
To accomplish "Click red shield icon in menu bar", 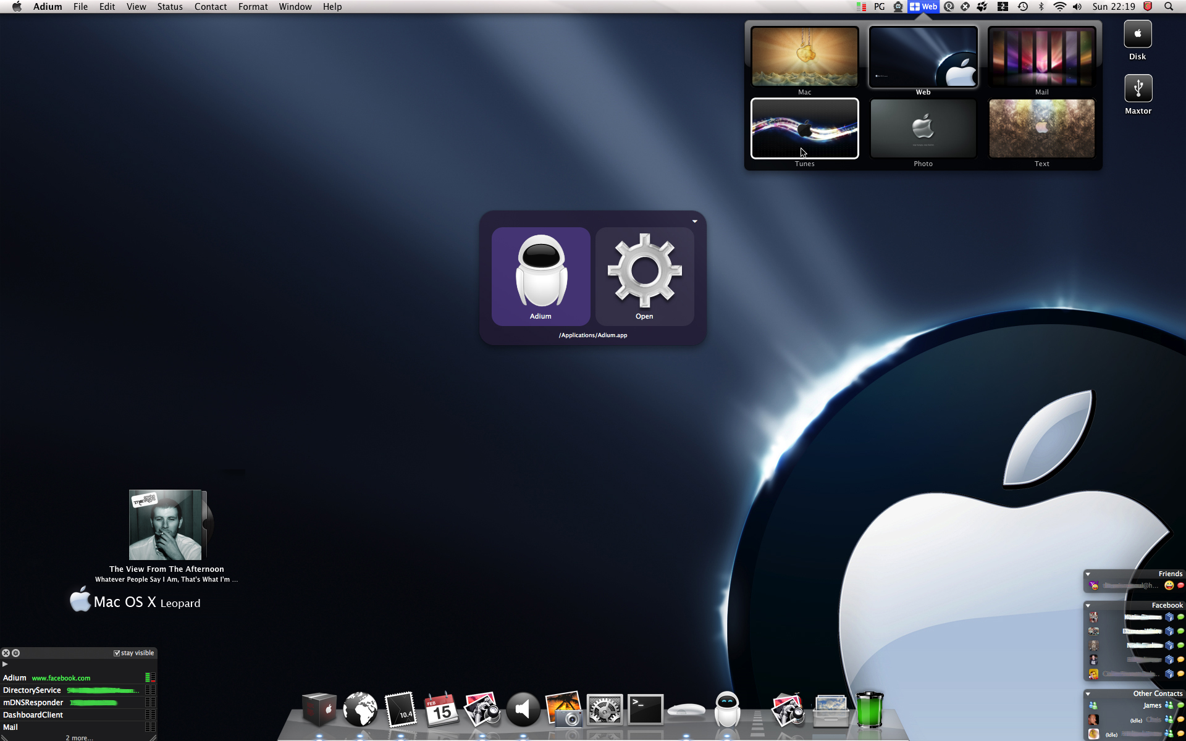I will [x=1148, y=7].
